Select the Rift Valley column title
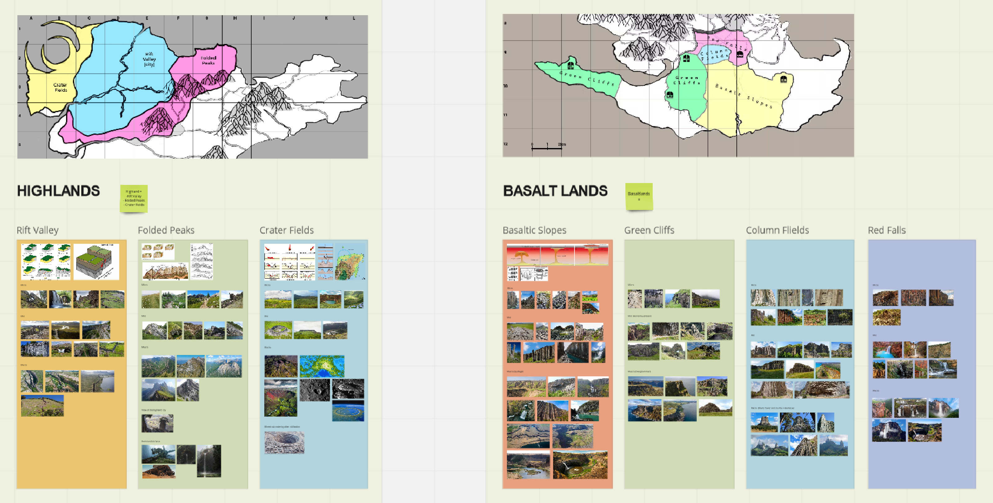 38,230
